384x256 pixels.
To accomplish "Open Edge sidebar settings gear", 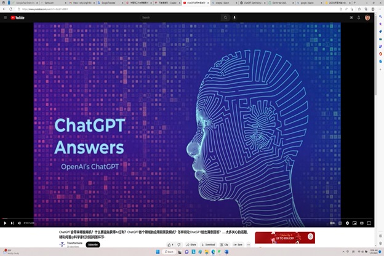I will tap(380, 243).
